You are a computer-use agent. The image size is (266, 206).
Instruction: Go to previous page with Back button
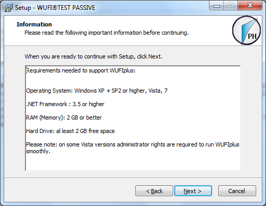point(154,191)
